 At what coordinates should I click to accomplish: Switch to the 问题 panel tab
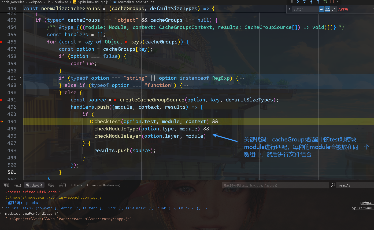tap(6, 185)
